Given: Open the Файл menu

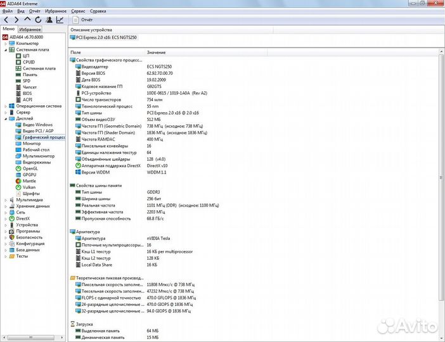Looking at the screenshot, I should 8,11.
